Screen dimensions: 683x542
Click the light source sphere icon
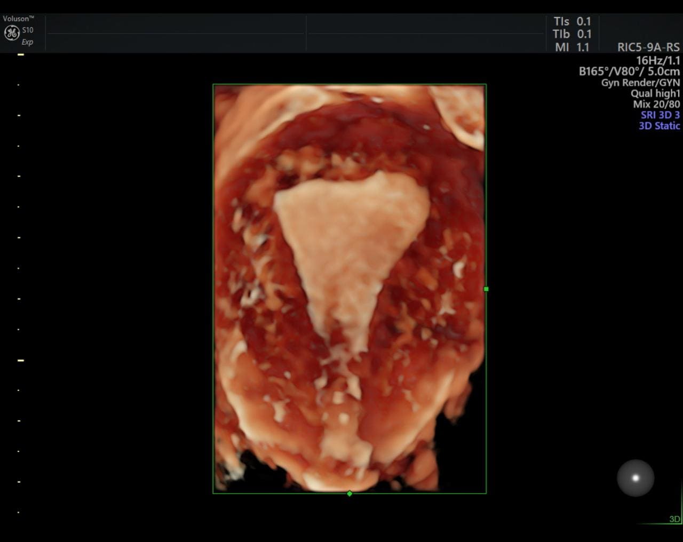click(635, 478)
